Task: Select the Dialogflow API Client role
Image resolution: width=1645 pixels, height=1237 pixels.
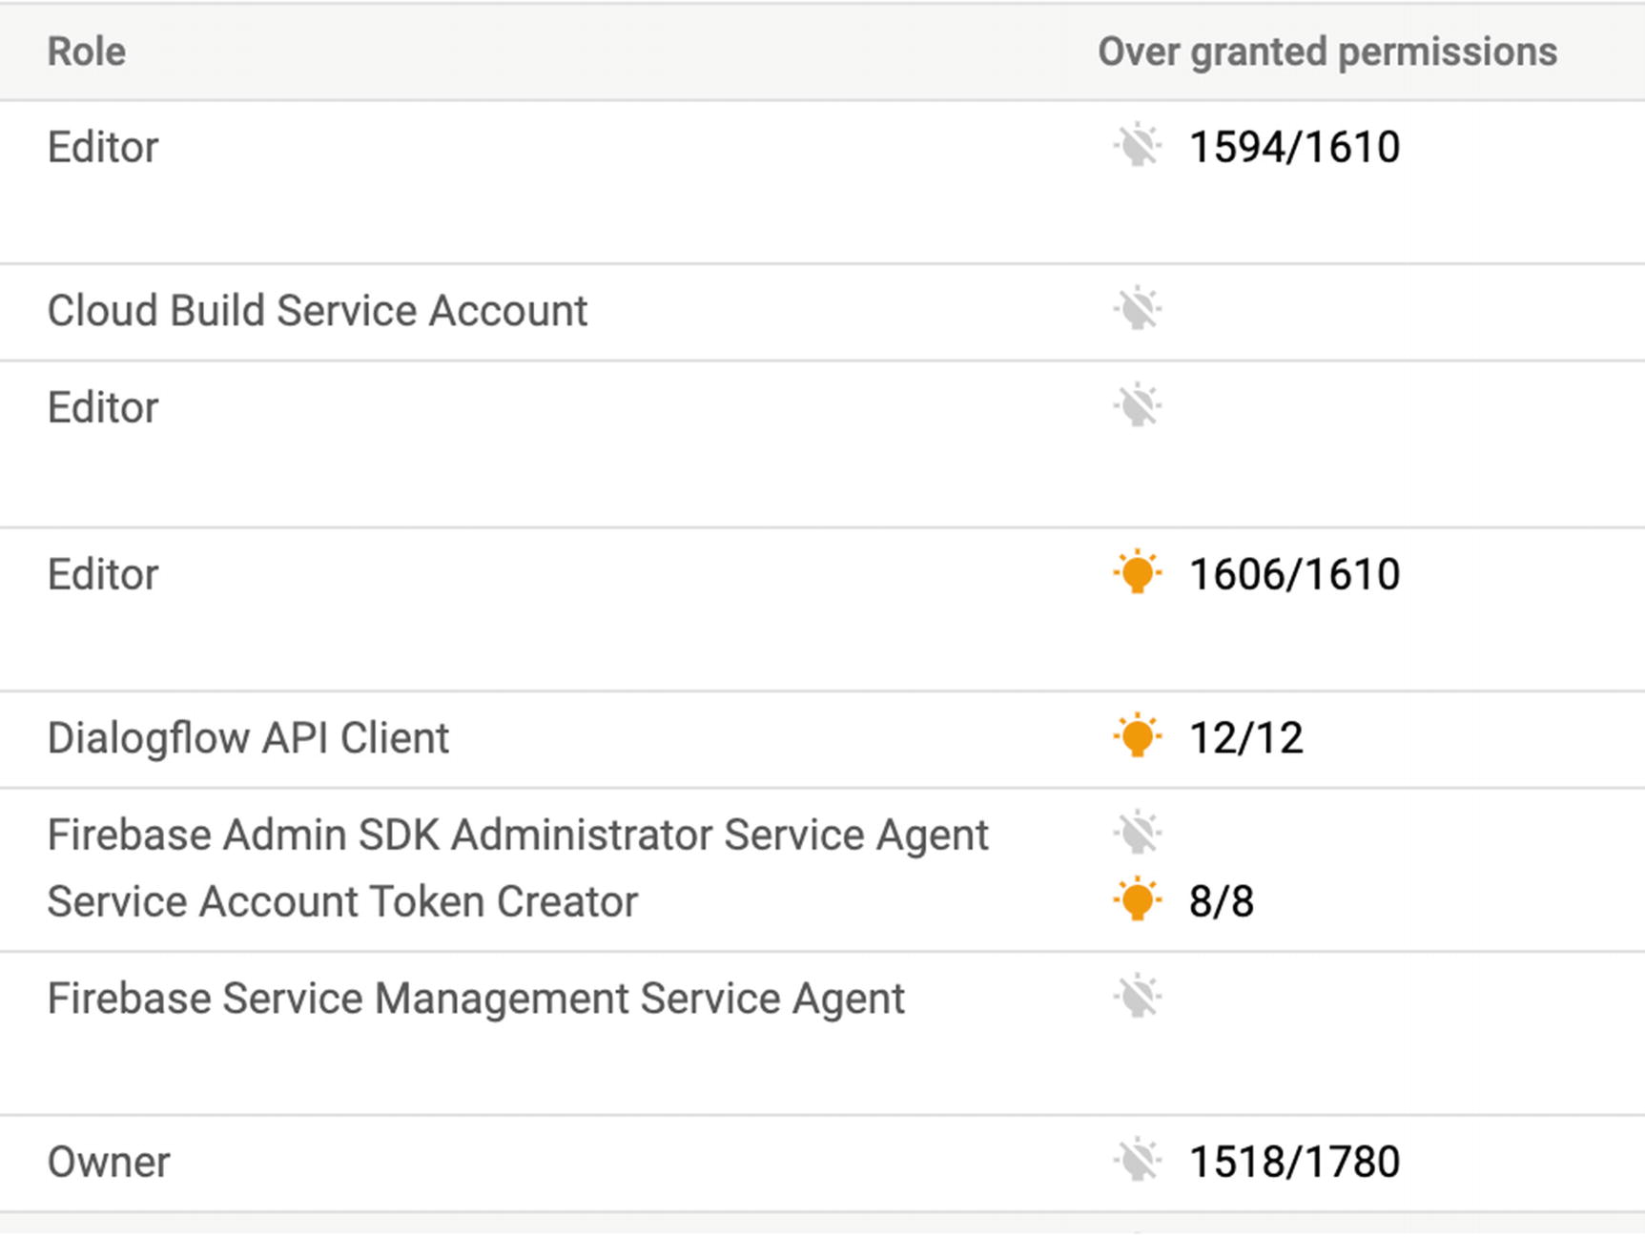Action: (x=248, y=739)
